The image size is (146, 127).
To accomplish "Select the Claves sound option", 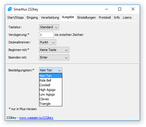I will pos(51,99).
